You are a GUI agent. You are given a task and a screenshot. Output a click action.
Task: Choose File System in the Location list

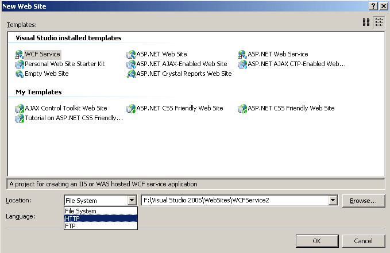pos(101,211)
